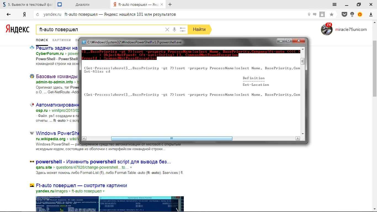Image resolution: width=377 pixels, height=212 pixels.
Task: Open the 'Базовые команды' result title
Action: [x=57, y=76]
